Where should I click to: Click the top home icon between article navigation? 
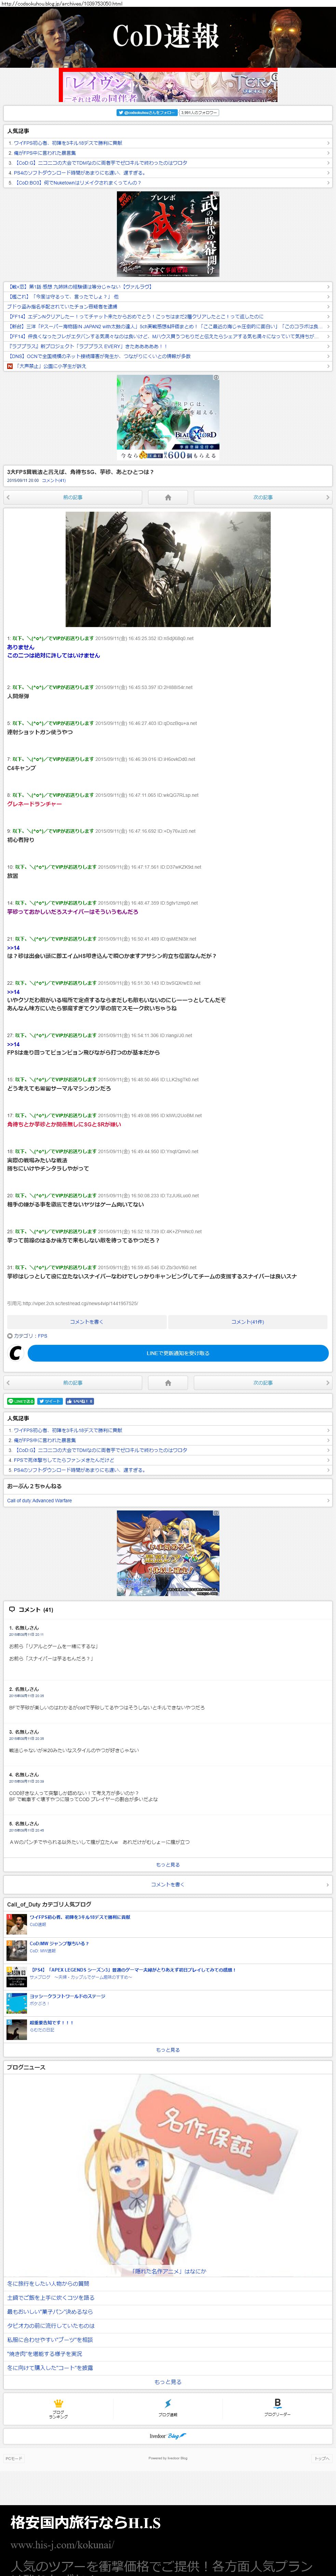pos(168,497)
